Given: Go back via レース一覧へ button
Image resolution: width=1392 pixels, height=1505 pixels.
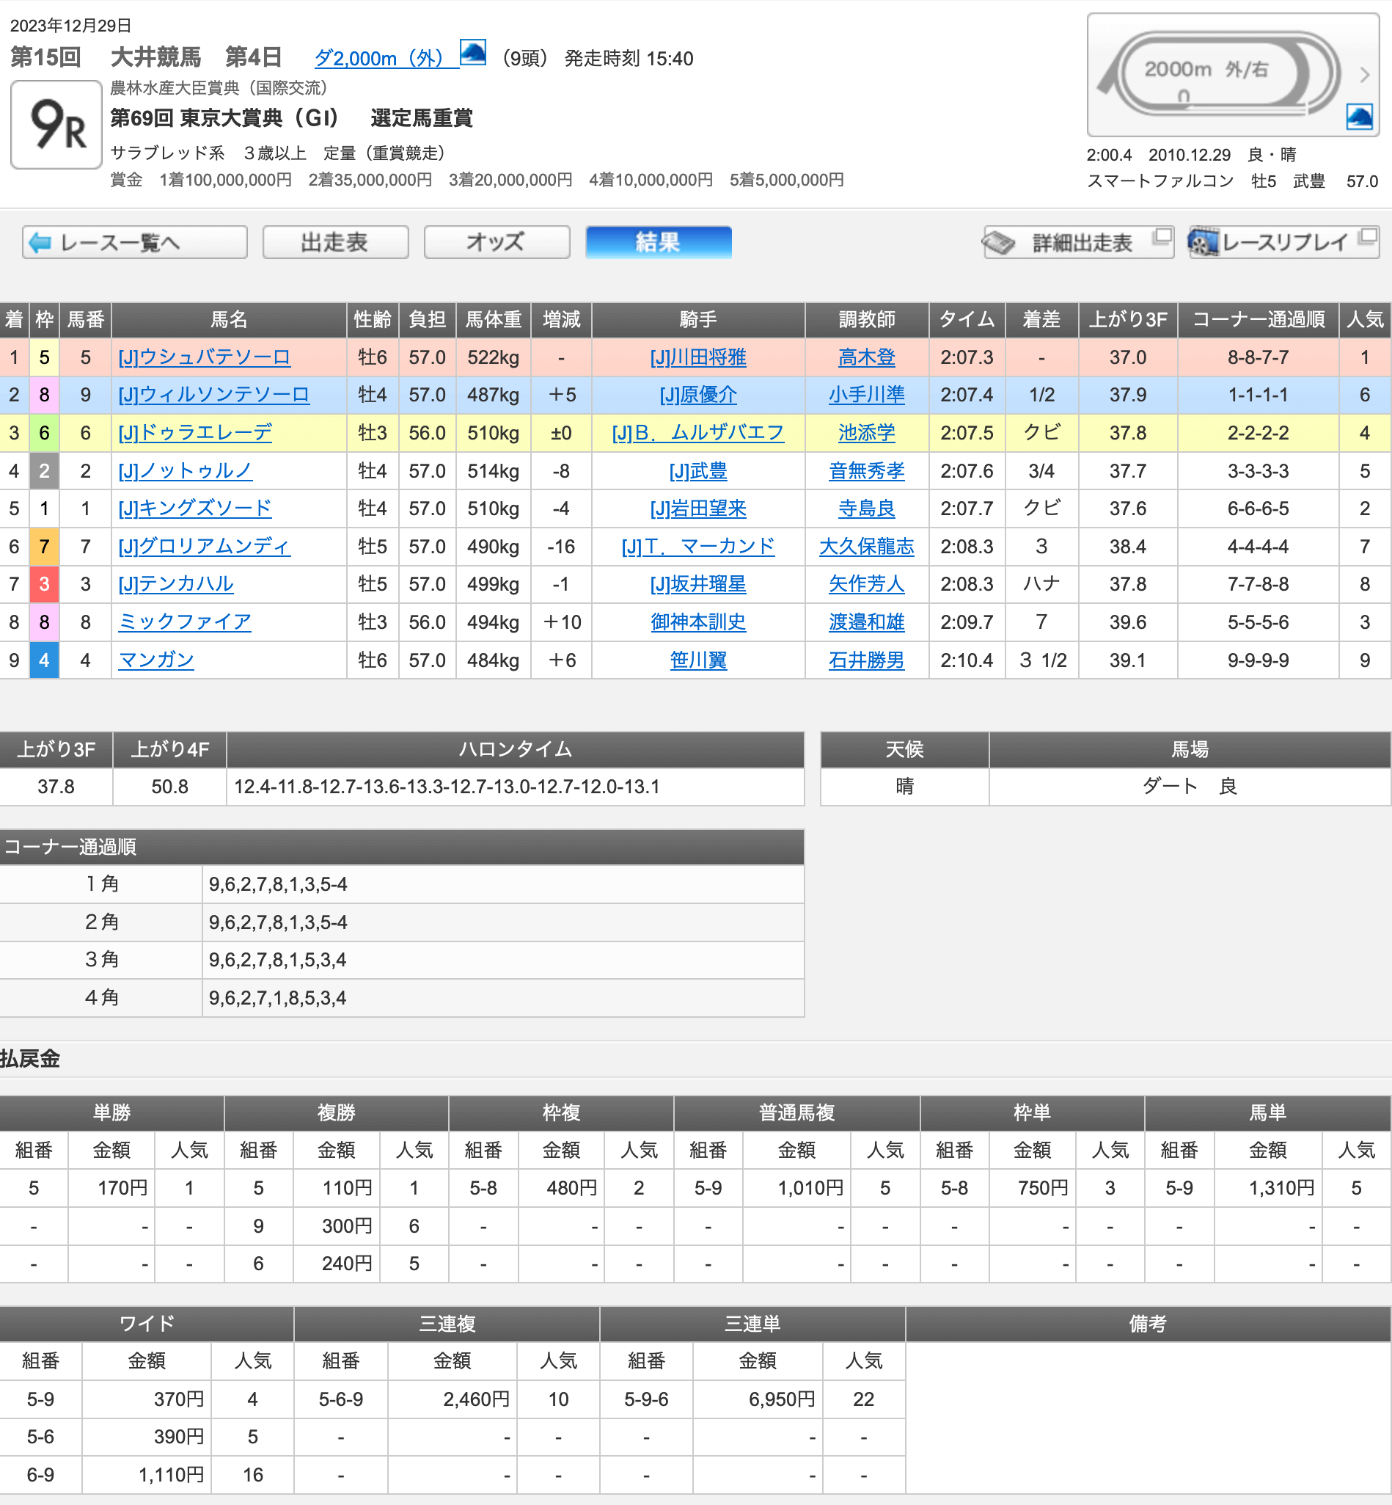Looking at the screenshot, I should (135, 243).
